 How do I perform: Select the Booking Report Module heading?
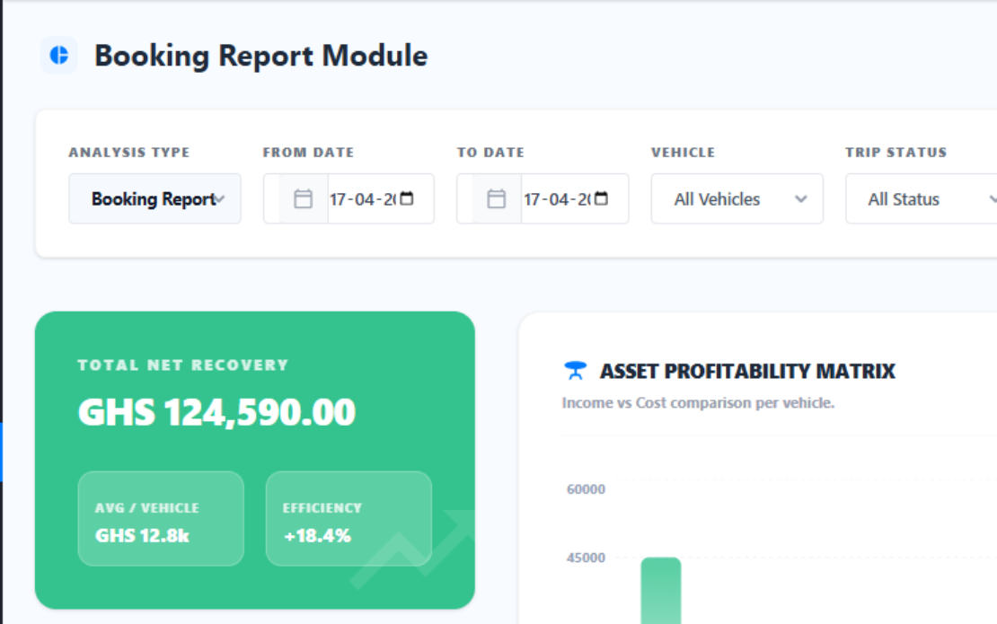coord(260,56)
